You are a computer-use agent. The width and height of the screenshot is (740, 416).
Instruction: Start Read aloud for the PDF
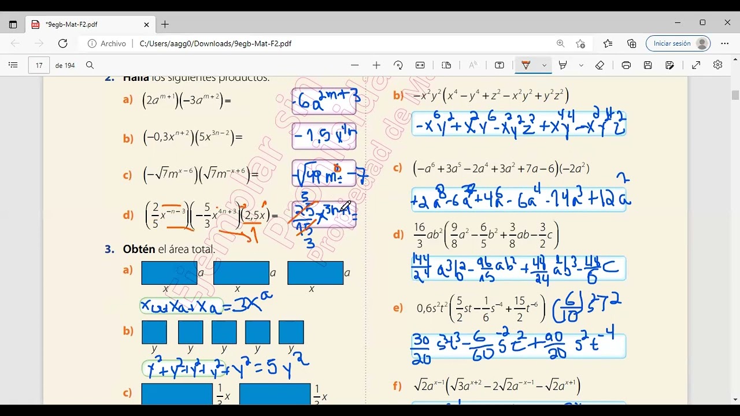(473, 65)
